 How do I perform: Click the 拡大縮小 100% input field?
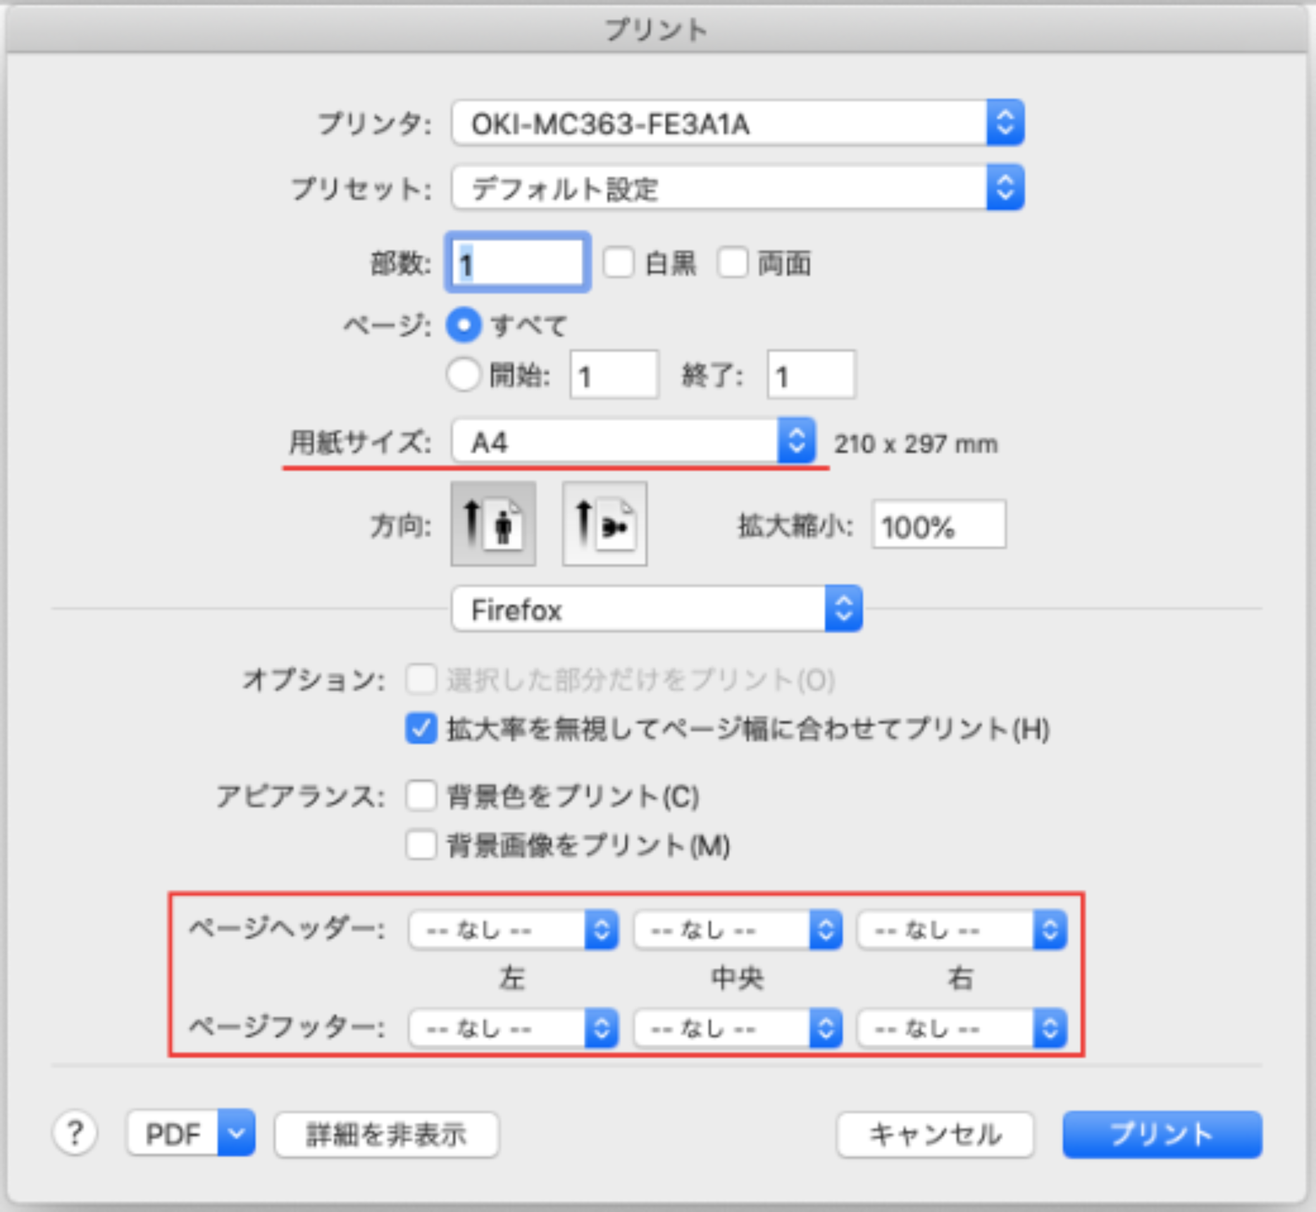938,525
